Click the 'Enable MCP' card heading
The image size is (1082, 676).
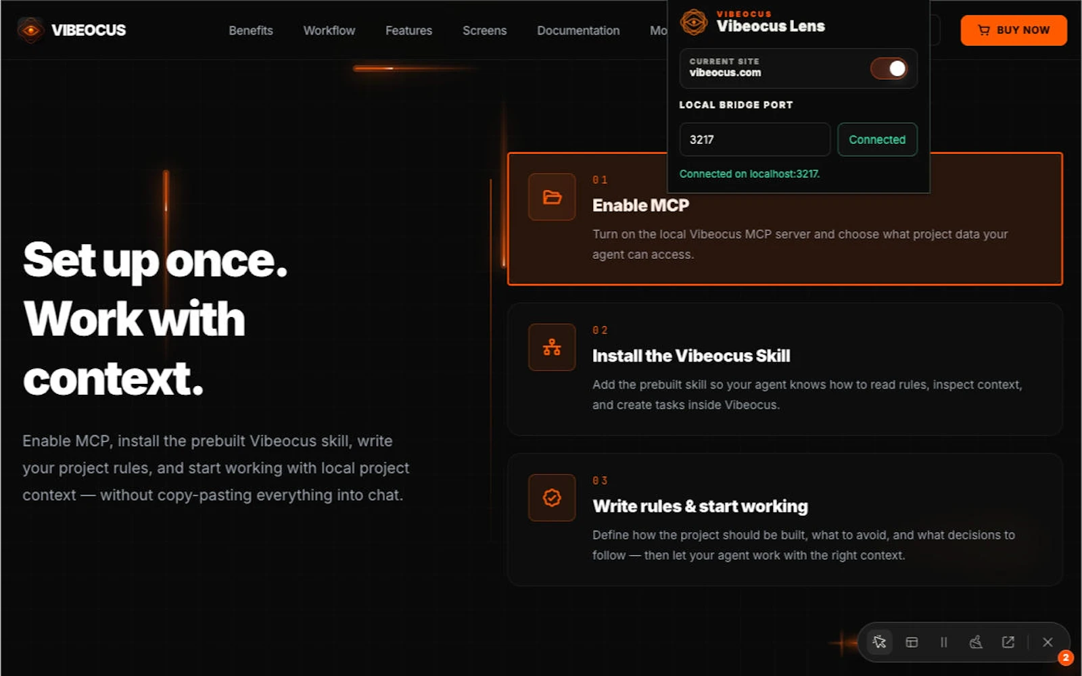pos(640,206)
